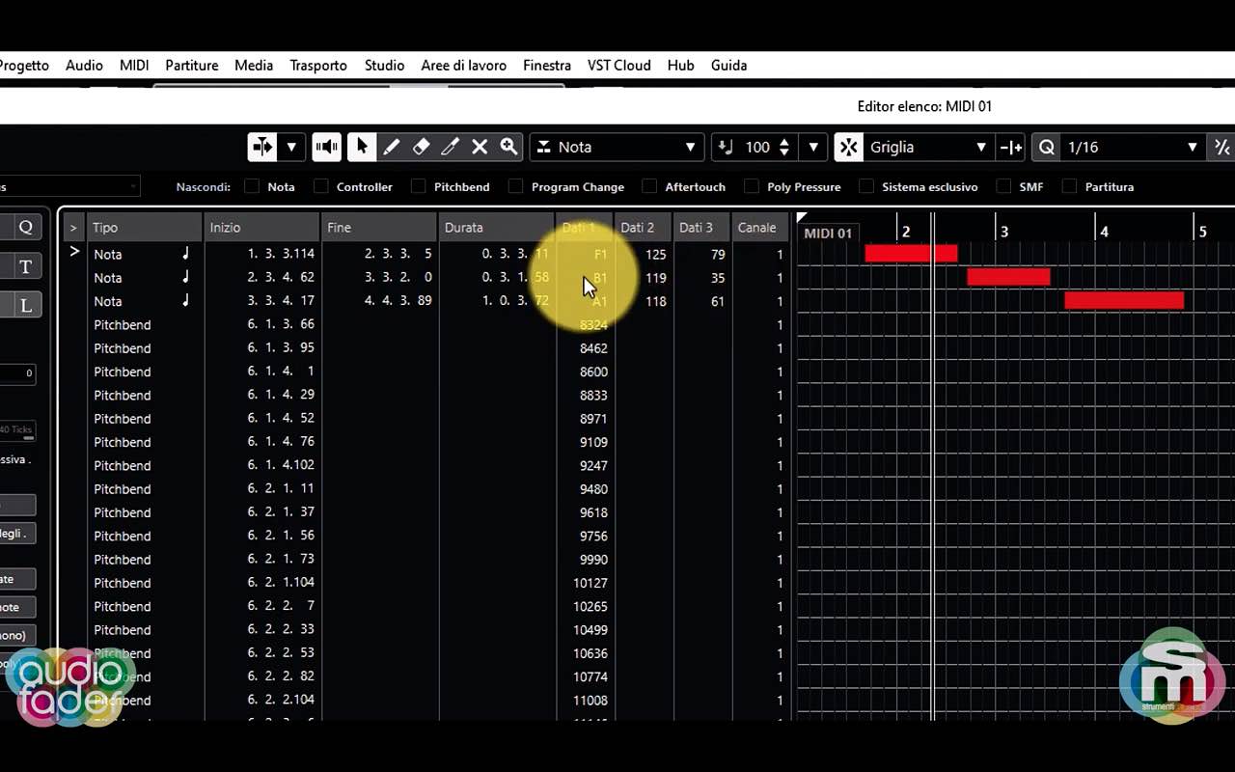Enable the Pitchbend hide checkbox
This screenshot has height=772, width=1235.
click(x=419, y=186)
